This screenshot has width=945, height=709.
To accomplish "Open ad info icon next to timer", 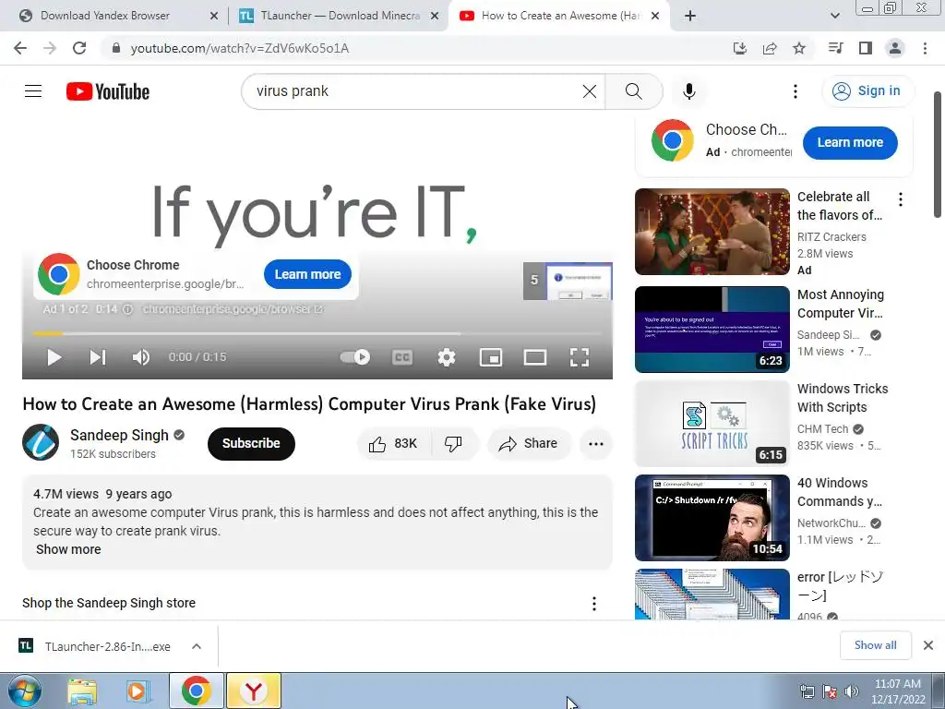I will tap(127, 309).
